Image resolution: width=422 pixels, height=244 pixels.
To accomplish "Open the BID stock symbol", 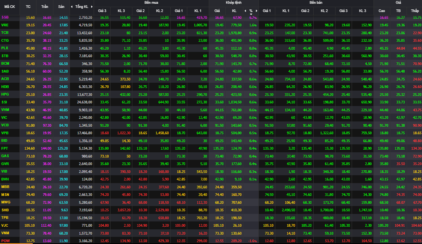I will [x=4, y=141].
